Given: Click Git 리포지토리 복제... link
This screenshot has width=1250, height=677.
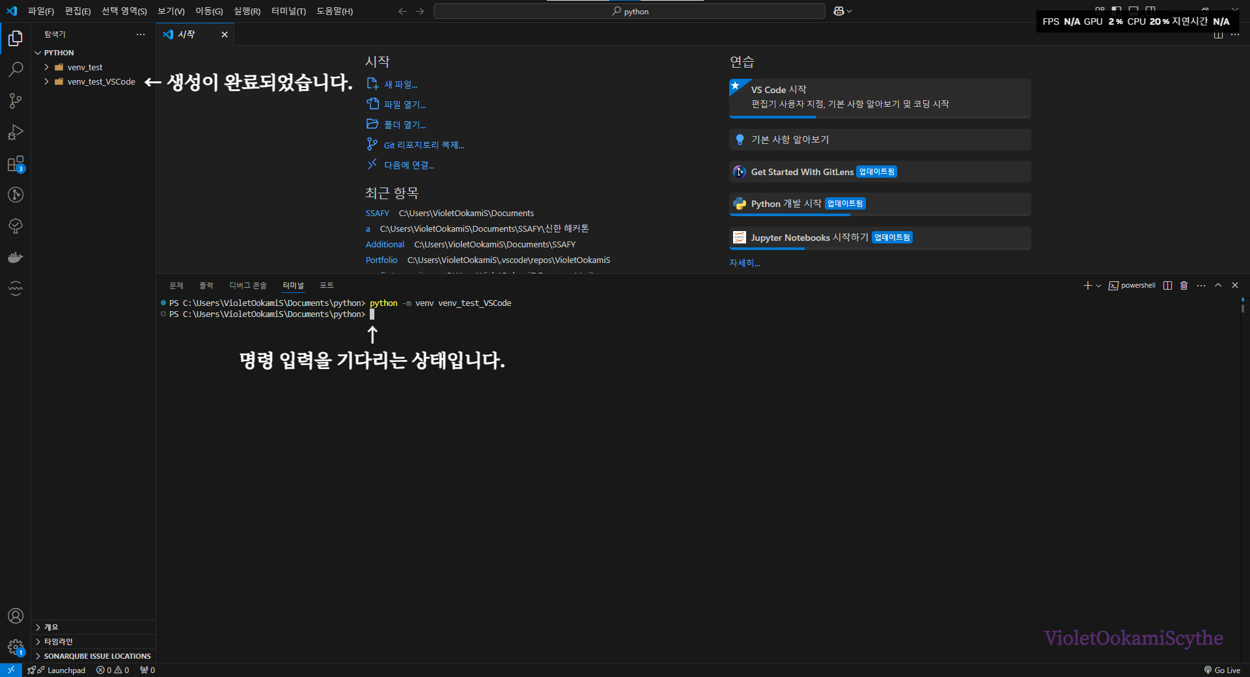Looking at the screenshot, I should click(x=415, y=145).
